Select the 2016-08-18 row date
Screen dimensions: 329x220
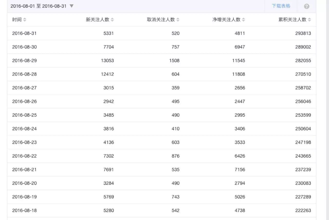pos(24,211)
